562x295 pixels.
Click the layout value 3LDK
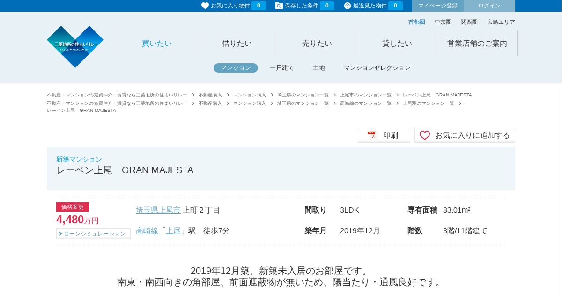349,210
